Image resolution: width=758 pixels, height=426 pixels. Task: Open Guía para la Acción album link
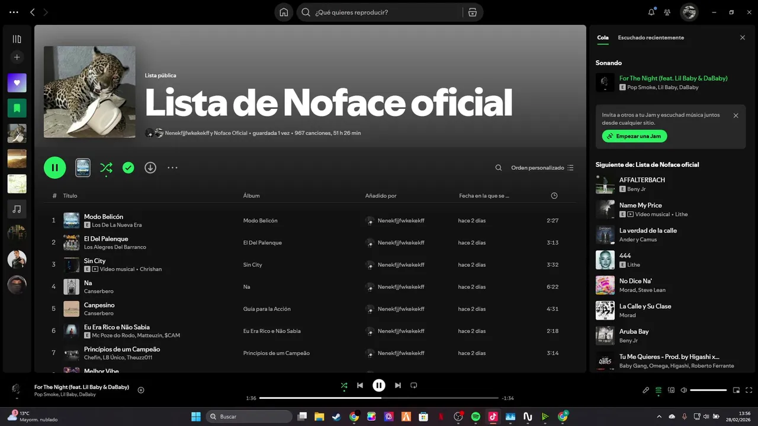point(267,309)
